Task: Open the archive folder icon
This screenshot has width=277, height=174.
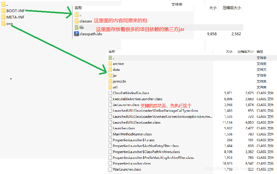Action: click(110, 64)
